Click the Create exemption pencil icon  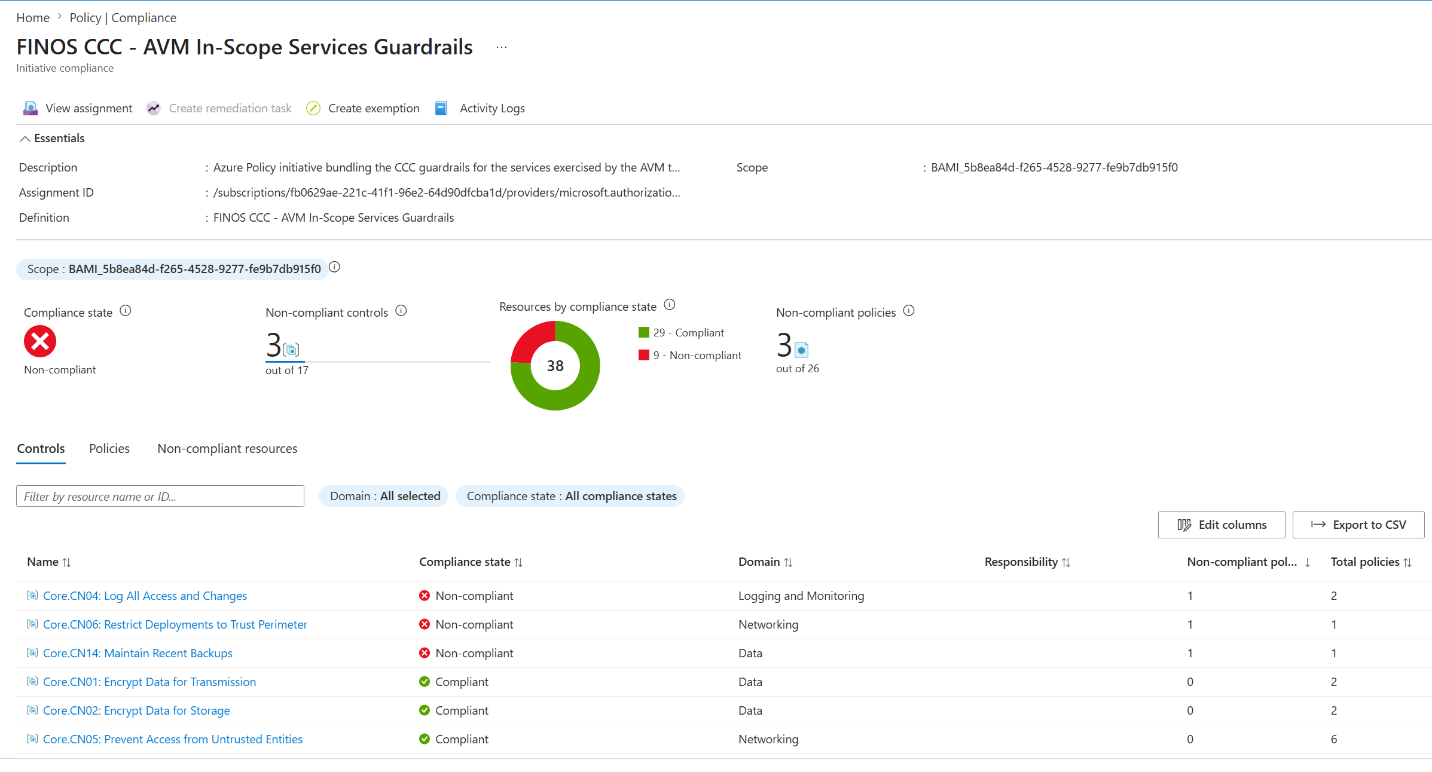point(313,108)
